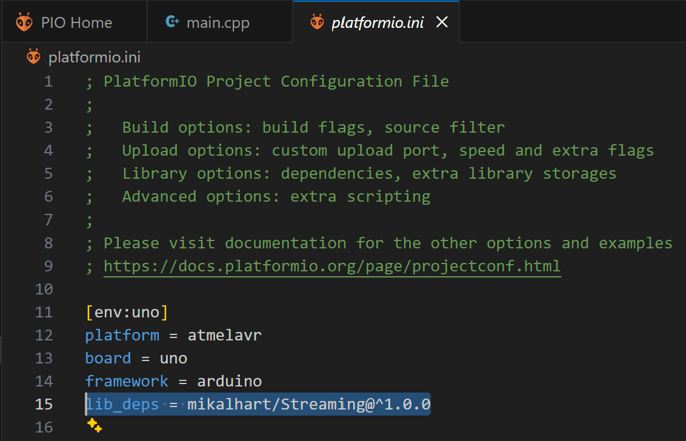Click the PlatformIO icon on PIO Home tab

24,22
